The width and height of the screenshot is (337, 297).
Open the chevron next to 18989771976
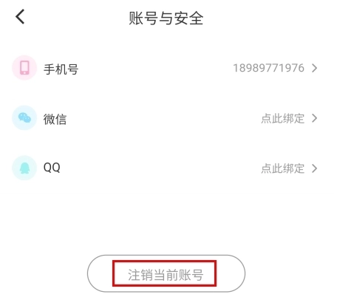point(314,68)
